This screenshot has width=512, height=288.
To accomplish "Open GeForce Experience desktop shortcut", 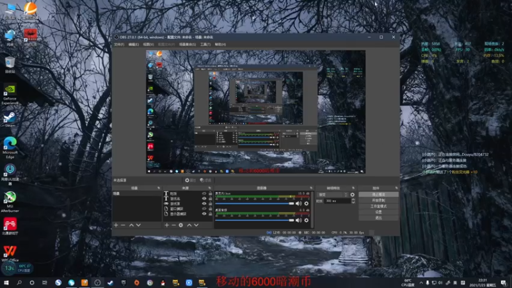I will coord(10,95).
